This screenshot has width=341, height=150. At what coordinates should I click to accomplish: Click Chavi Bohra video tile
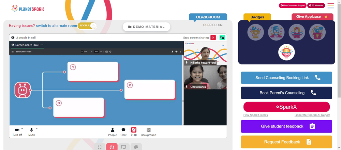point(205,77)
